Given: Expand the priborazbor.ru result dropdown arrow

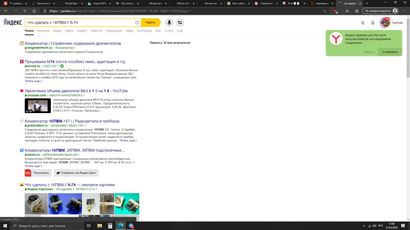Looking at the screenshot, I should click(x=86, y=126).
